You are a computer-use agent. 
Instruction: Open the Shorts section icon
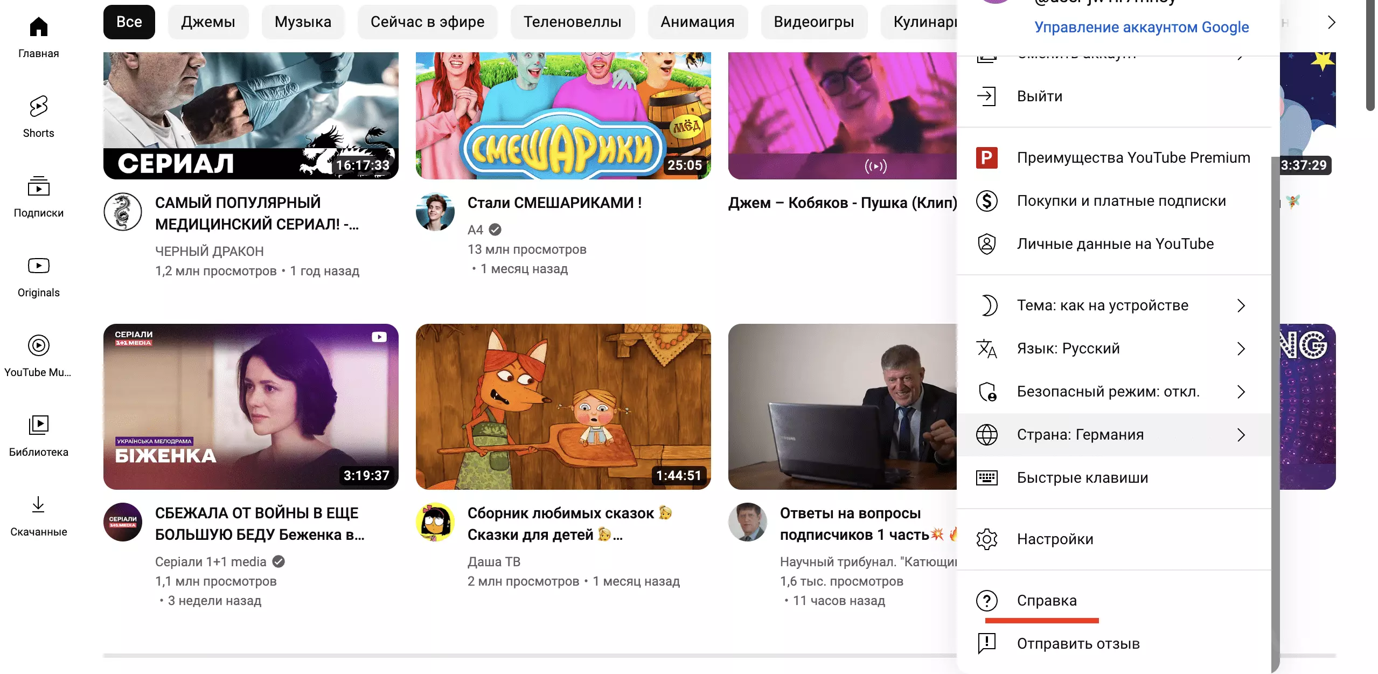click(x=38, y=106)
